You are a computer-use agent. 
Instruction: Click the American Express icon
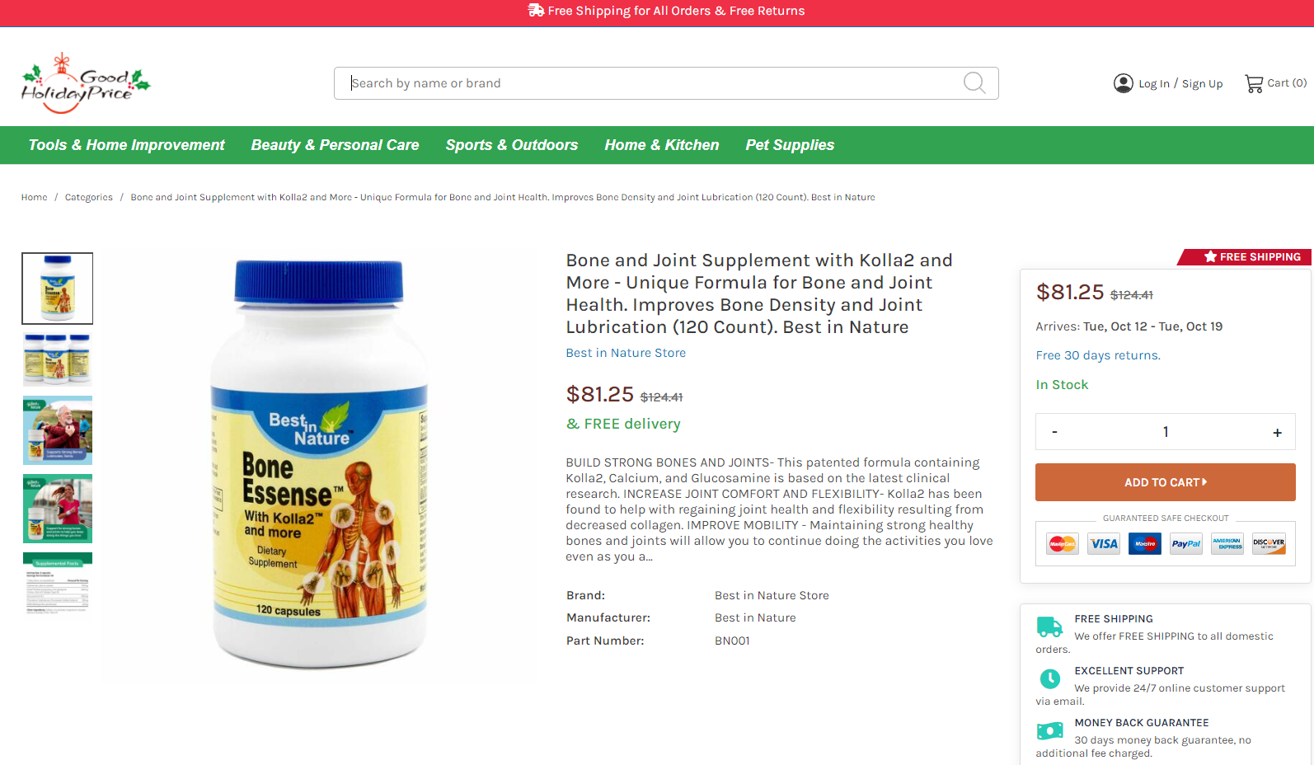pos(1227,544)
